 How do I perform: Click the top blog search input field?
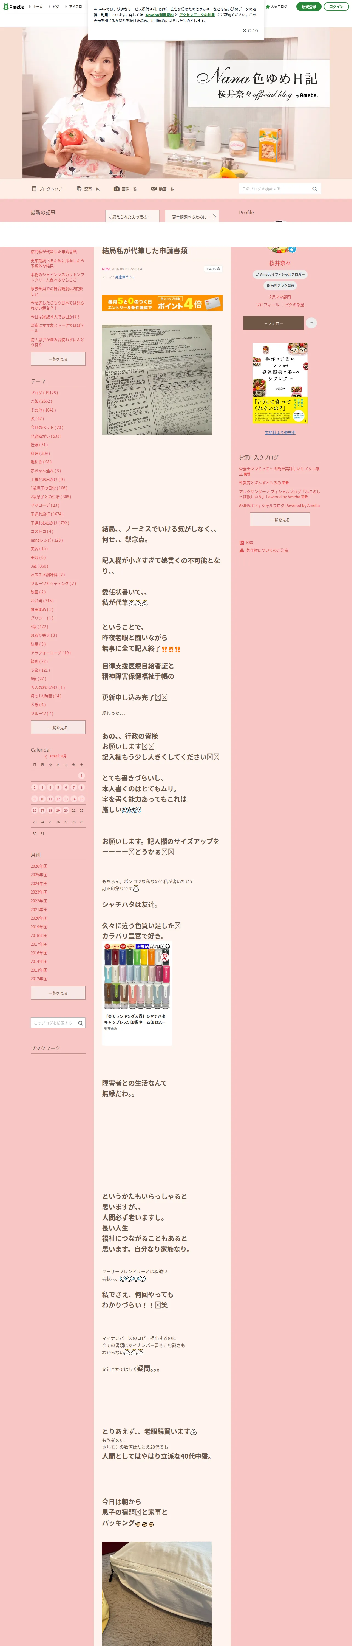point(275,188)
